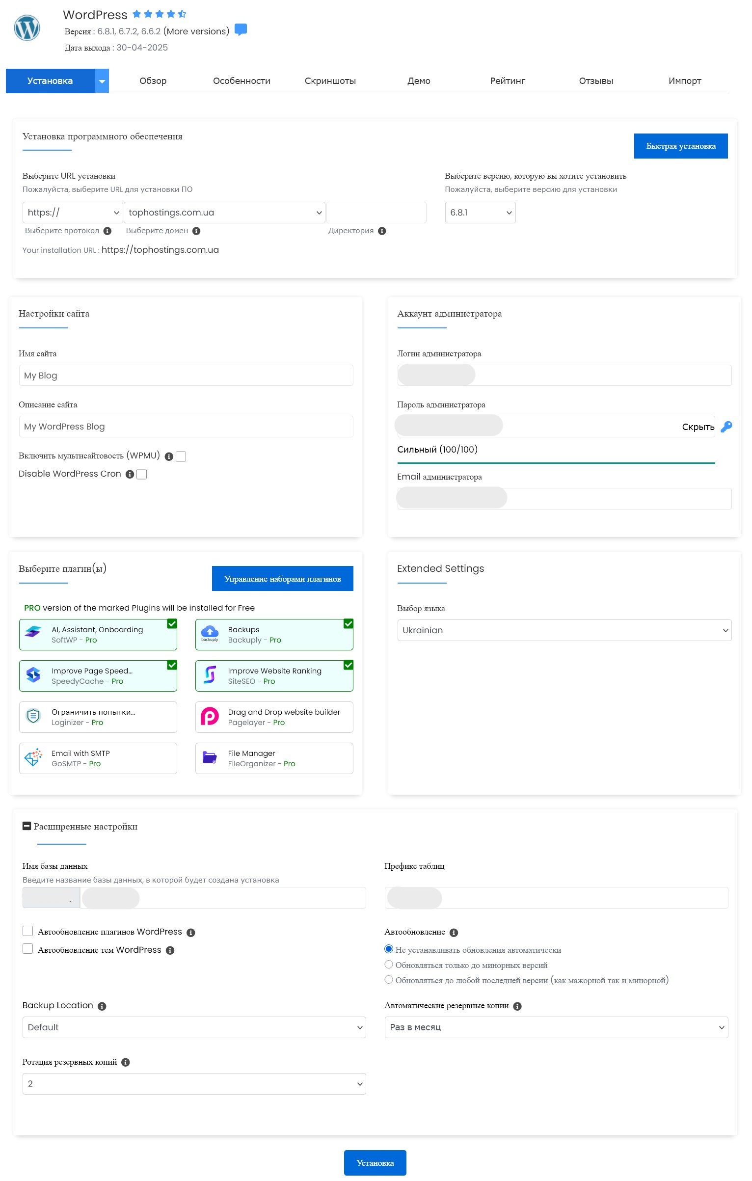Show info for Автоматические резервные копии
Screen dimensions: 752x1181
(x=517, y=1006)
